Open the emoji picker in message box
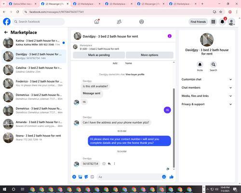The image size is (241, 193). [164, 177]
